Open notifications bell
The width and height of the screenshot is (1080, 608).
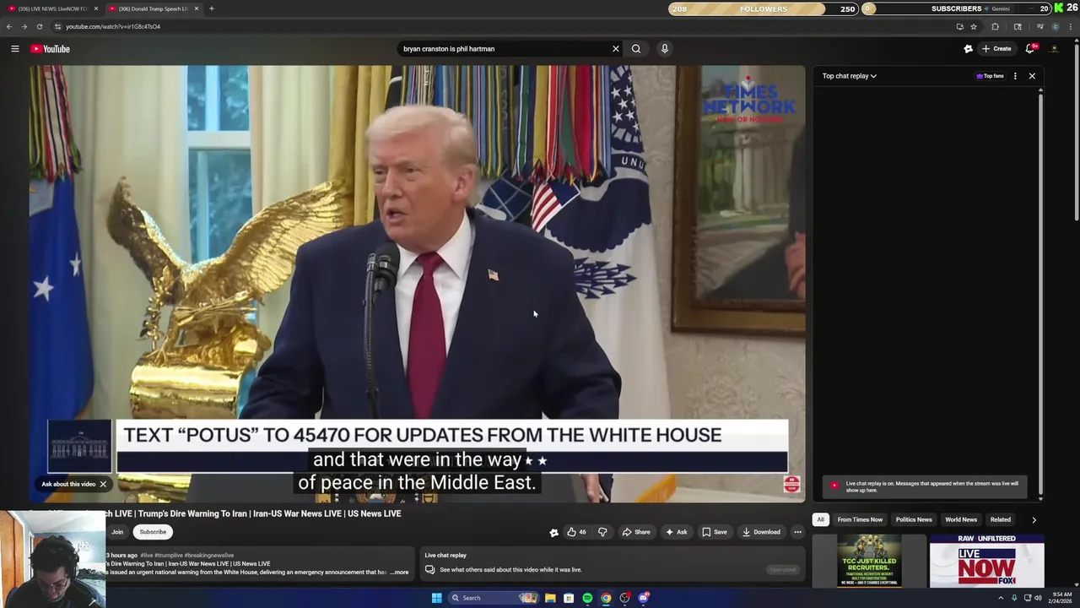click(x=1030, y=49)
